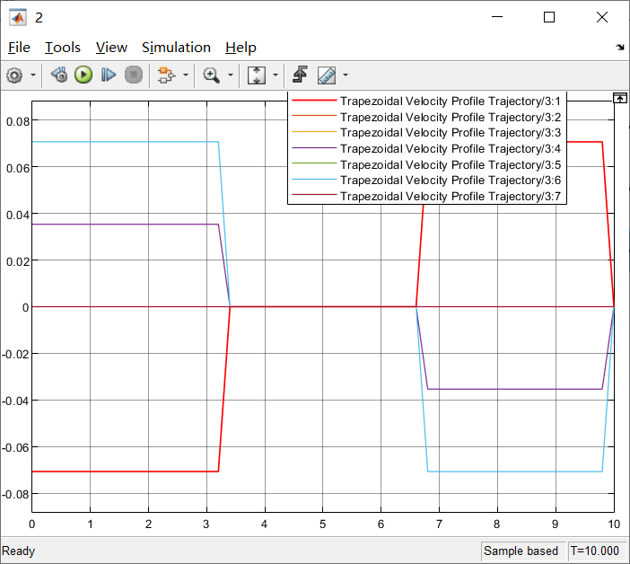Click the Scale Axes Limits icon
This screenshot has width=630, height=564.
click(x=257, y=75)
